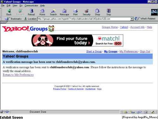Click inside the Location URL field
The image size is (158, 119).
coord(84,19)
